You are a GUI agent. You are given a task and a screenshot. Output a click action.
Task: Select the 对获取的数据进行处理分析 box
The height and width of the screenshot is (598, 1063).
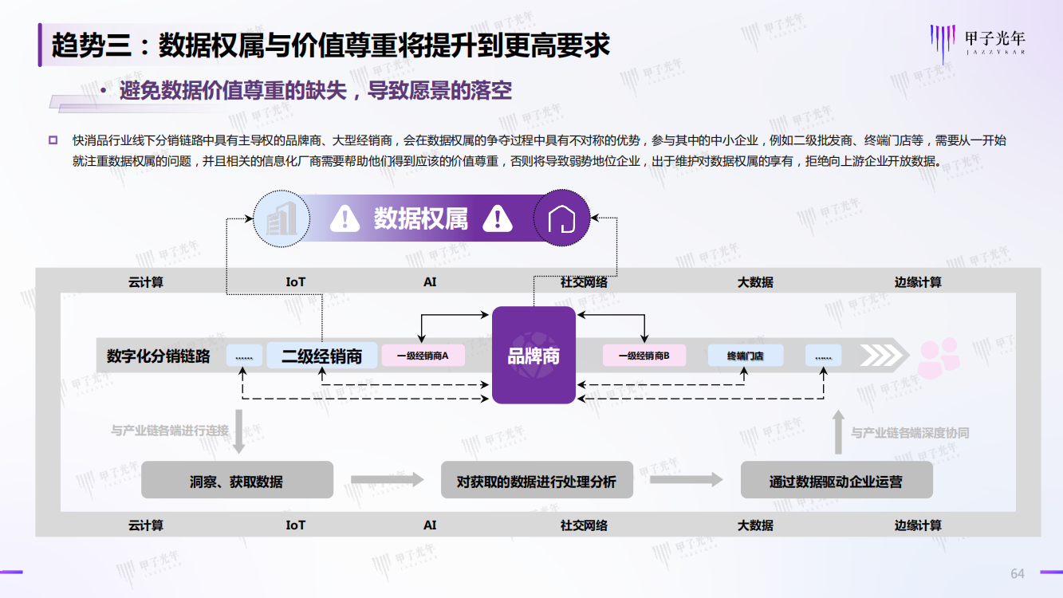(537, 480)
